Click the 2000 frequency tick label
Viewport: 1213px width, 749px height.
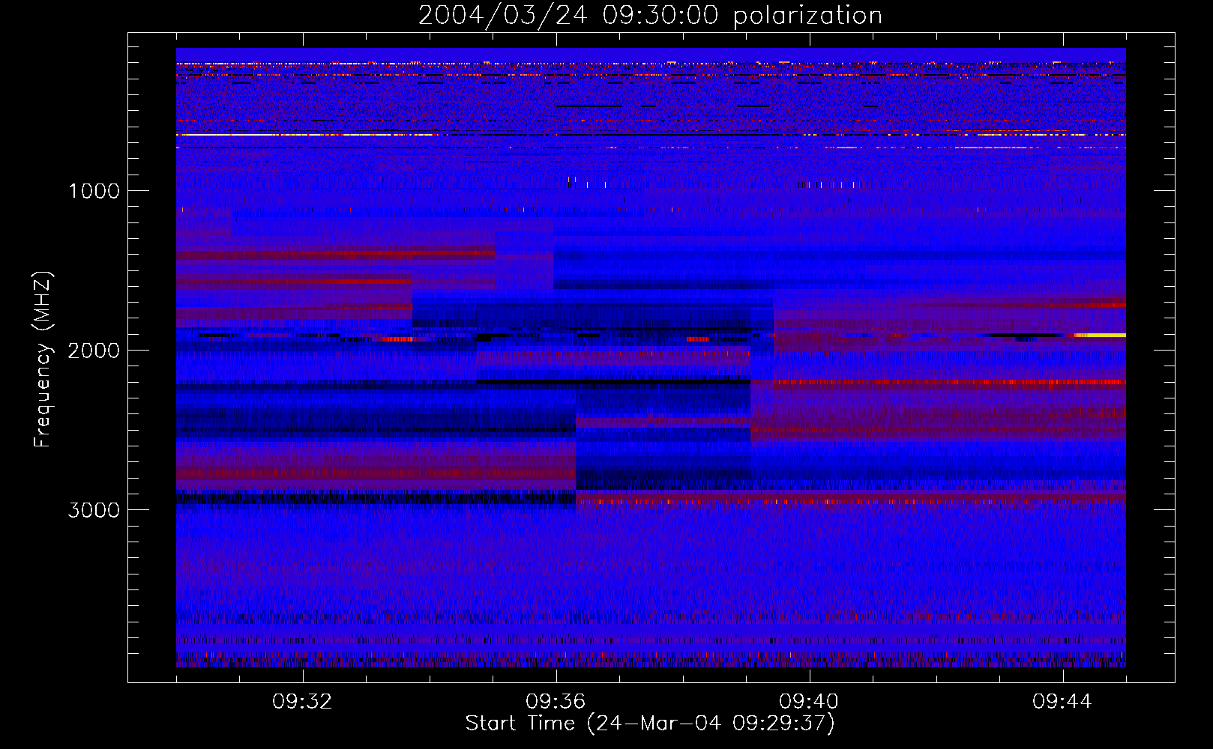point(94,351)
